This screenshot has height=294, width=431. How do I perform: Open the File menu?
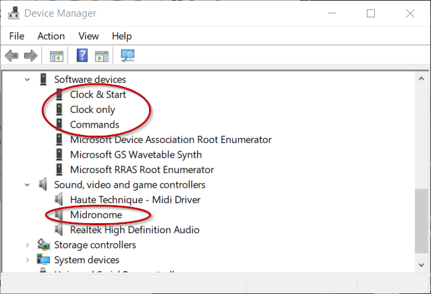pyautogui.click(x=17, y=36)
